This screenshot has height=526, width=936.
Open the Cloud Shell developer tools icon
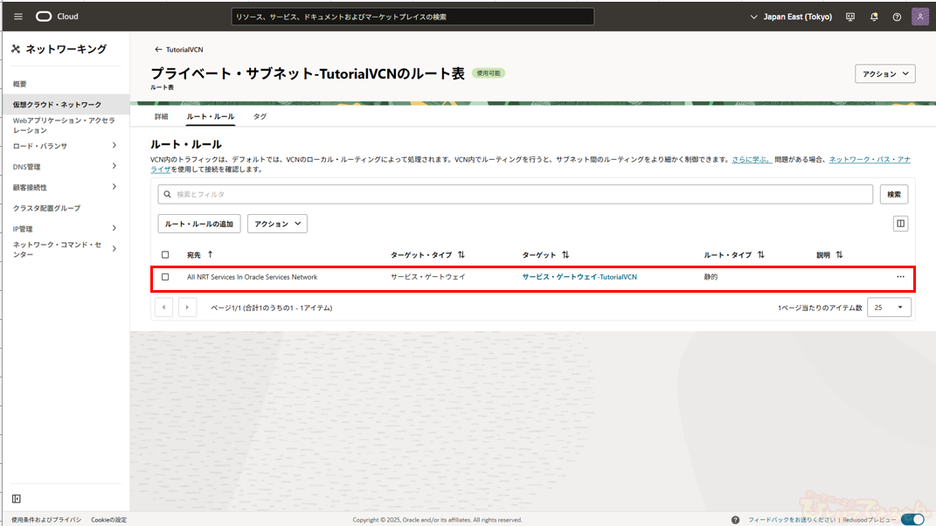tap(850, 17)
